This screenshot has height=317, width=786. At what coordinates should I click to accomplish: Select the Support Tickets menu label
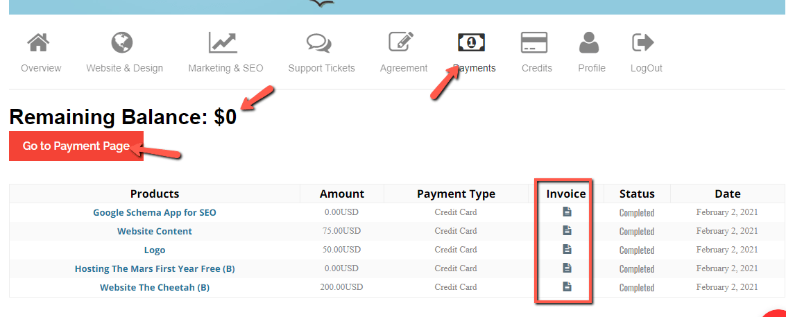321,68
